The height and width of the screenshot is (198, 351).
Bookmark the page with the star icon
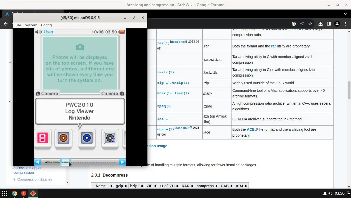[x=310, y=24]
